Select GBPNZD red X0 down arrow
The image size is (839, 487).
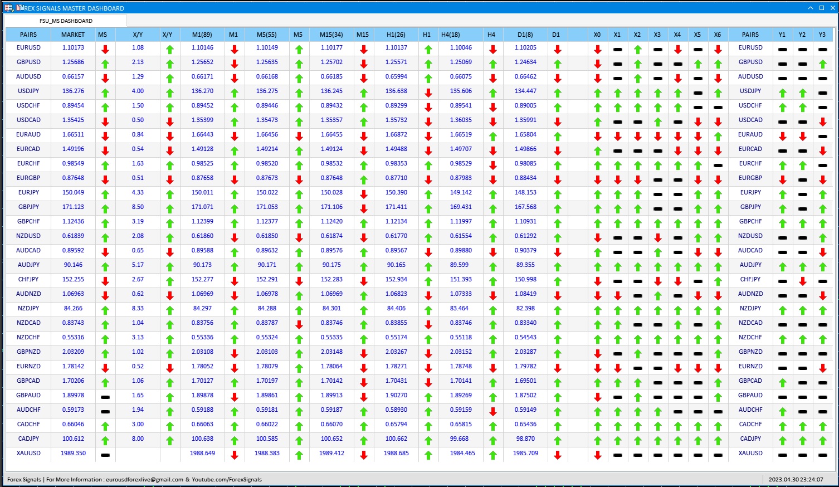pyautogui.click(x=598, y=354)
